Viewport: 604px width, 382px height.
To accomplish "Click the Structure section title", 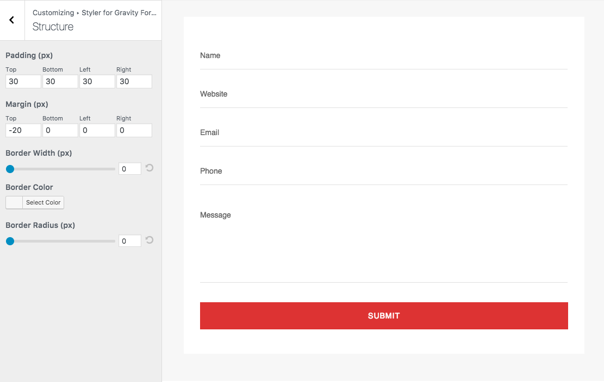I will 53,27.
